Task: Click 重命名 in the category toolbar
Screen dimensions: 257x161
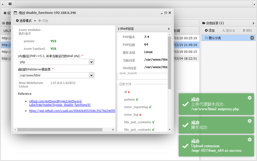Action: point(228,30)
